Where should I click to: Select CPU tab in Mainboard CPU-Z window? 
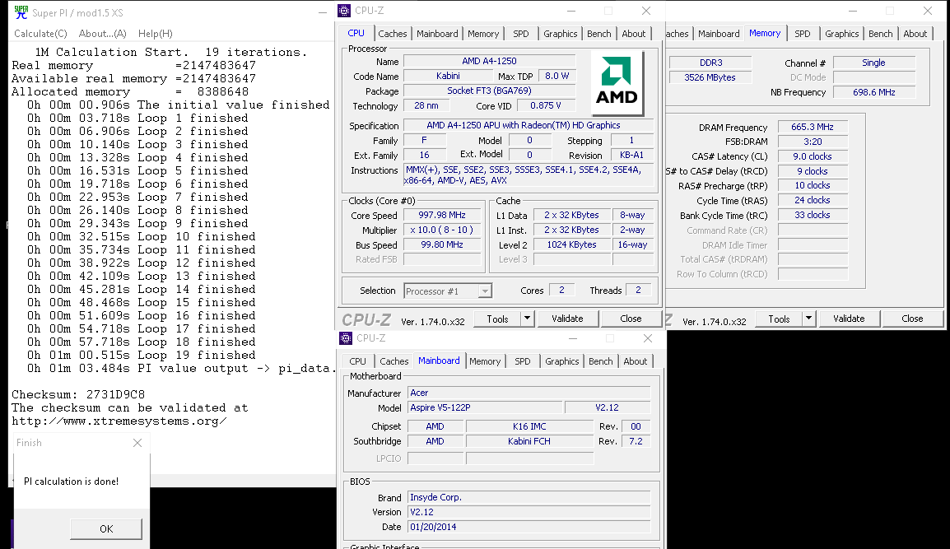(357, 361)
